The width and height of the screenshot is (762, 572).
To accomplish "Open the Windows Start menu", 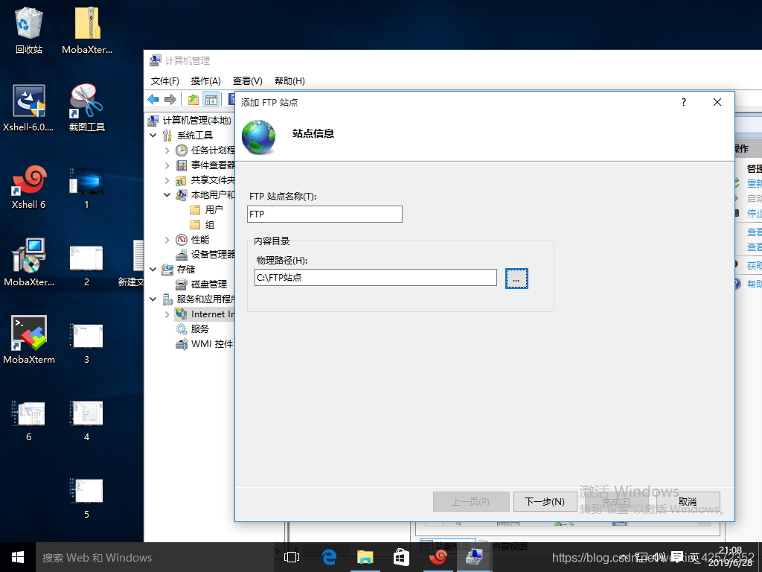I will tap(18, 557).
